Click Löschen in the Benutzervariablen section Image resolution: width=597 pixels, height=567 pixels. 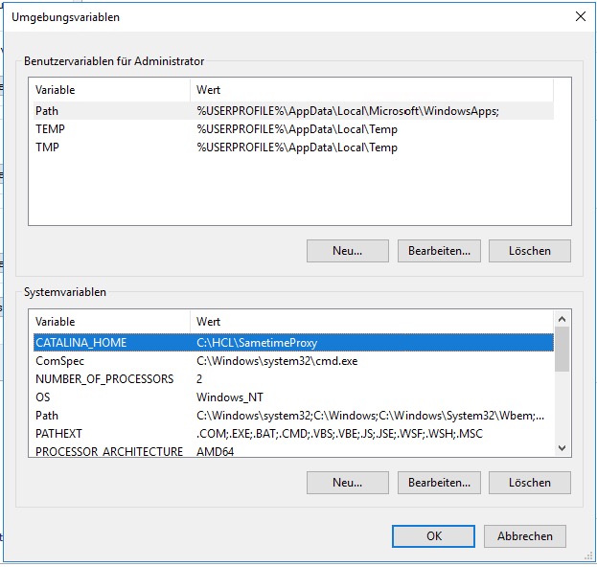click(529, 251)
